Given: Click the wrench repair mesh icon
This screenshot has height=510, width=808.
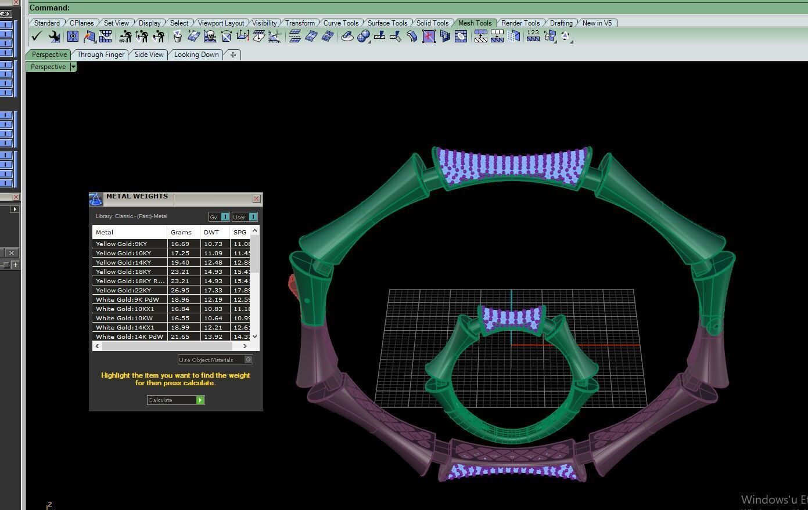Looking at the screenshot, I should pos(55,37).
